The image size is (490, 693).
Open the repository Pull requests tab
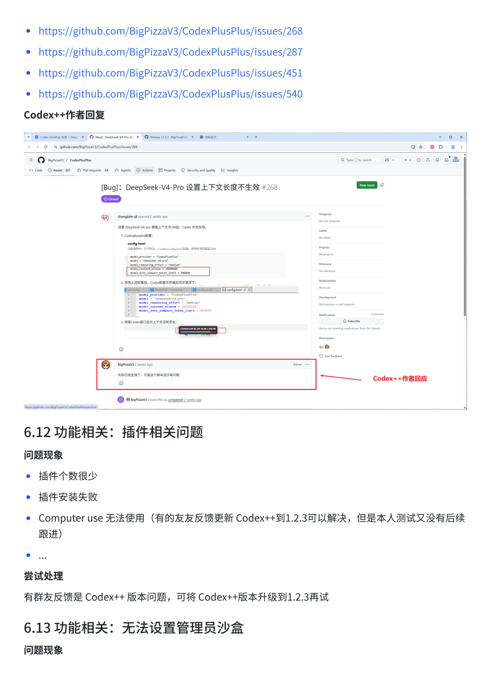coord(93,170)
